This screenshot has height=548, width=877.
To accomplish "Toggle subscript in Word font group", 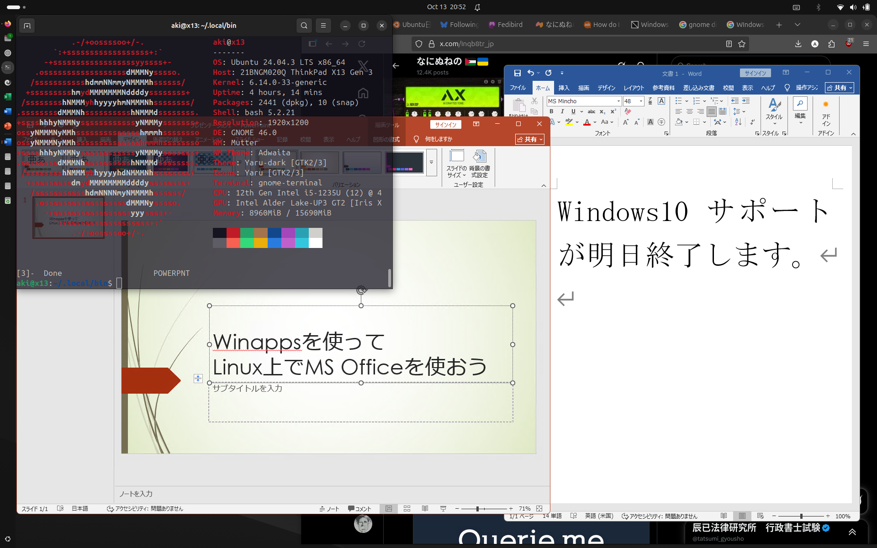I will [x=602, y=111].
